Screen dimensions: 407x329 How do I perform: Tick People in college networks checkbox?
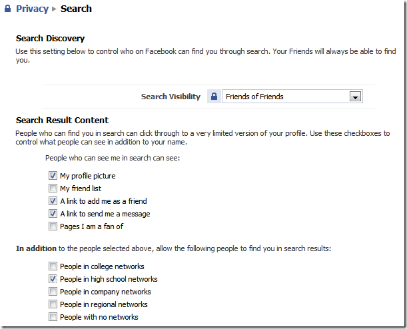point(53,266)
